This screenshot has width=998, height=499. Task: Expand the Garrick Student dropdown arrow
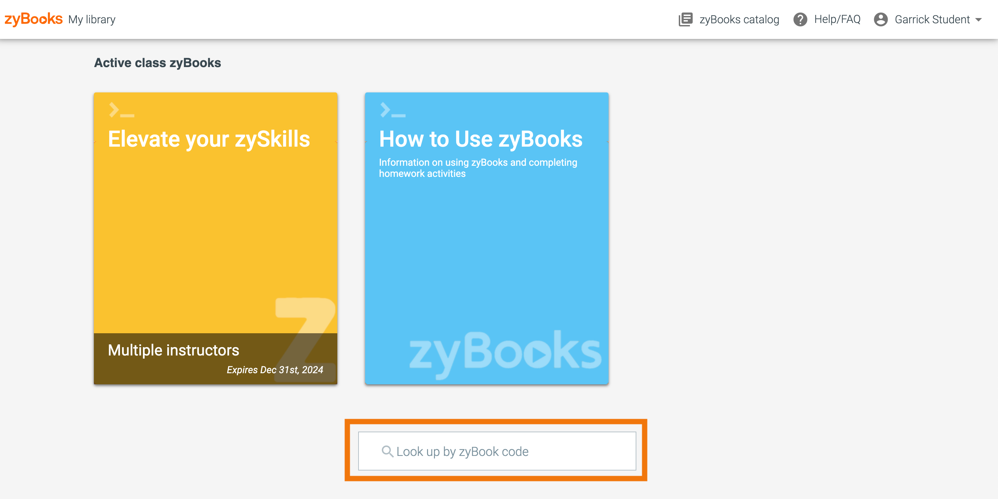(979, 20)
